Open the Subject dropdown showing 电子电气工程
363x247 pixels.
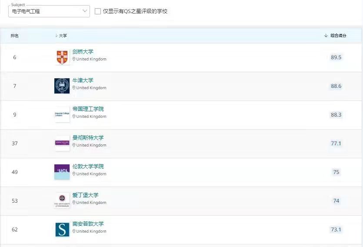[49, 11]
